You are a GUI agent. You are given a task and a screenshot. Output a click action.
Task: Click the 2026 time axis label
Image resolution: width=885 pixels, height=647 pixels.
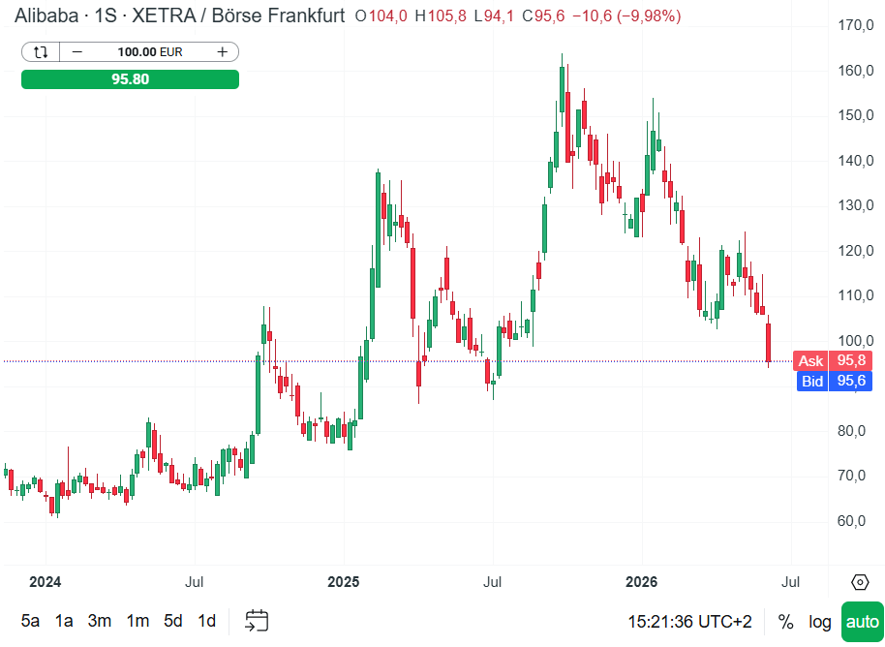pos(642,581)
